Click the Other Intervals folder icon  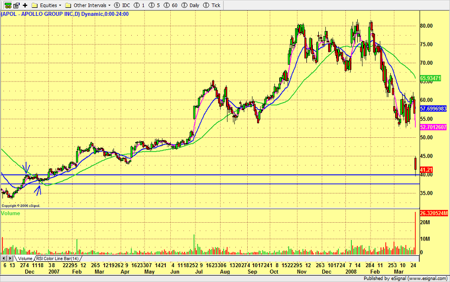coord(68,5)
